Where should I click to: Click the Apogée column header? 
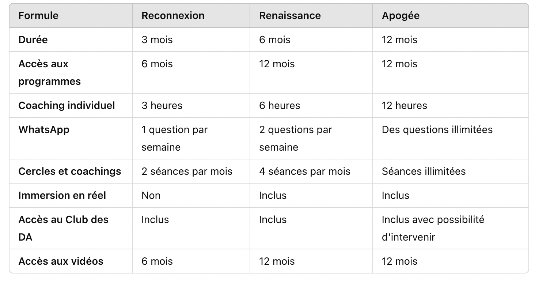[401, 16]
